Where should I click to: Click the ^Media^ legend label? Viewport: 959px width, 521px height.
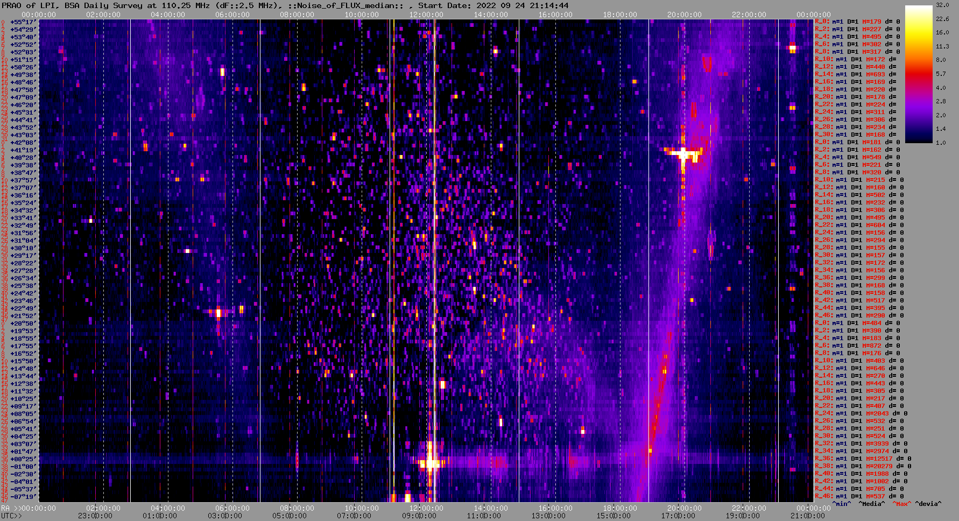click(x=871, y=504)
